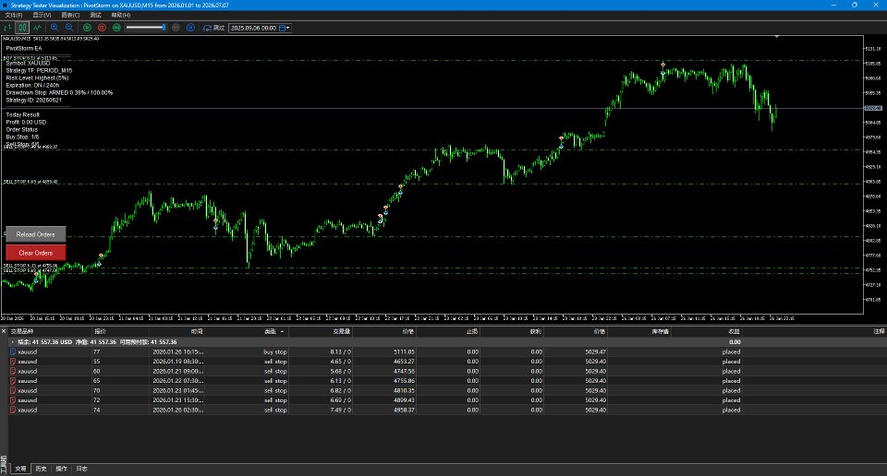Zoom out of the chart
The height and width of the screenshot is (476, 887).
(x=69, y=27)
